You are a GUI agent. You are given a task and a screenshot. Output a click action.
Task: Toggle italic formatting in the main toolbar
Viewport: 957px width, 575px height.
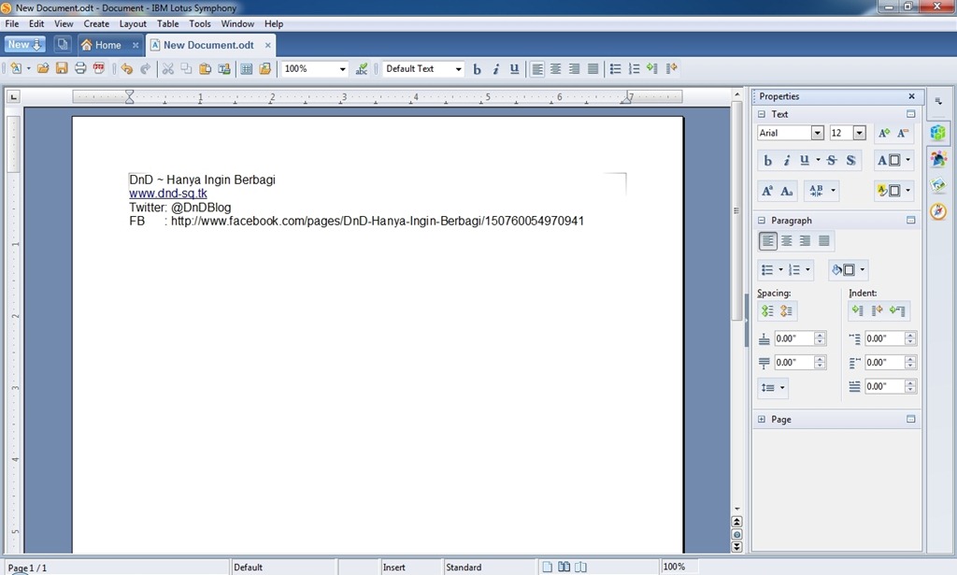click(x=495, y=69)
